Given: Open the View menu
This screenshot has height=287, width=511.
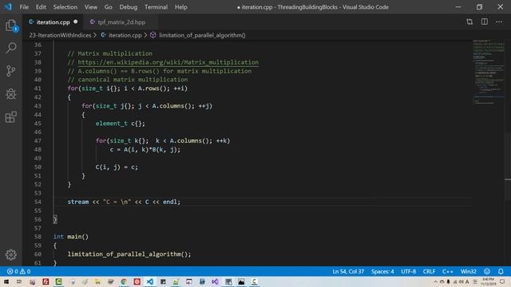Looking at the screenshot, I should point(90,7).
